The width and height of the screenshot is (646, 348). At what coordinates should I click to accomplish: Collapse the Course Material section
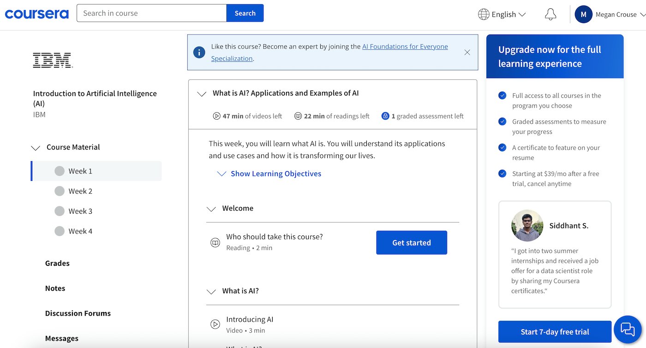tap(36, 147)
